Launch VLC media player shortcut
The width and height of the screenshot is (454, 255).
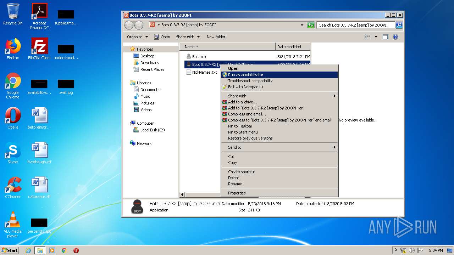tap(13, 225)
